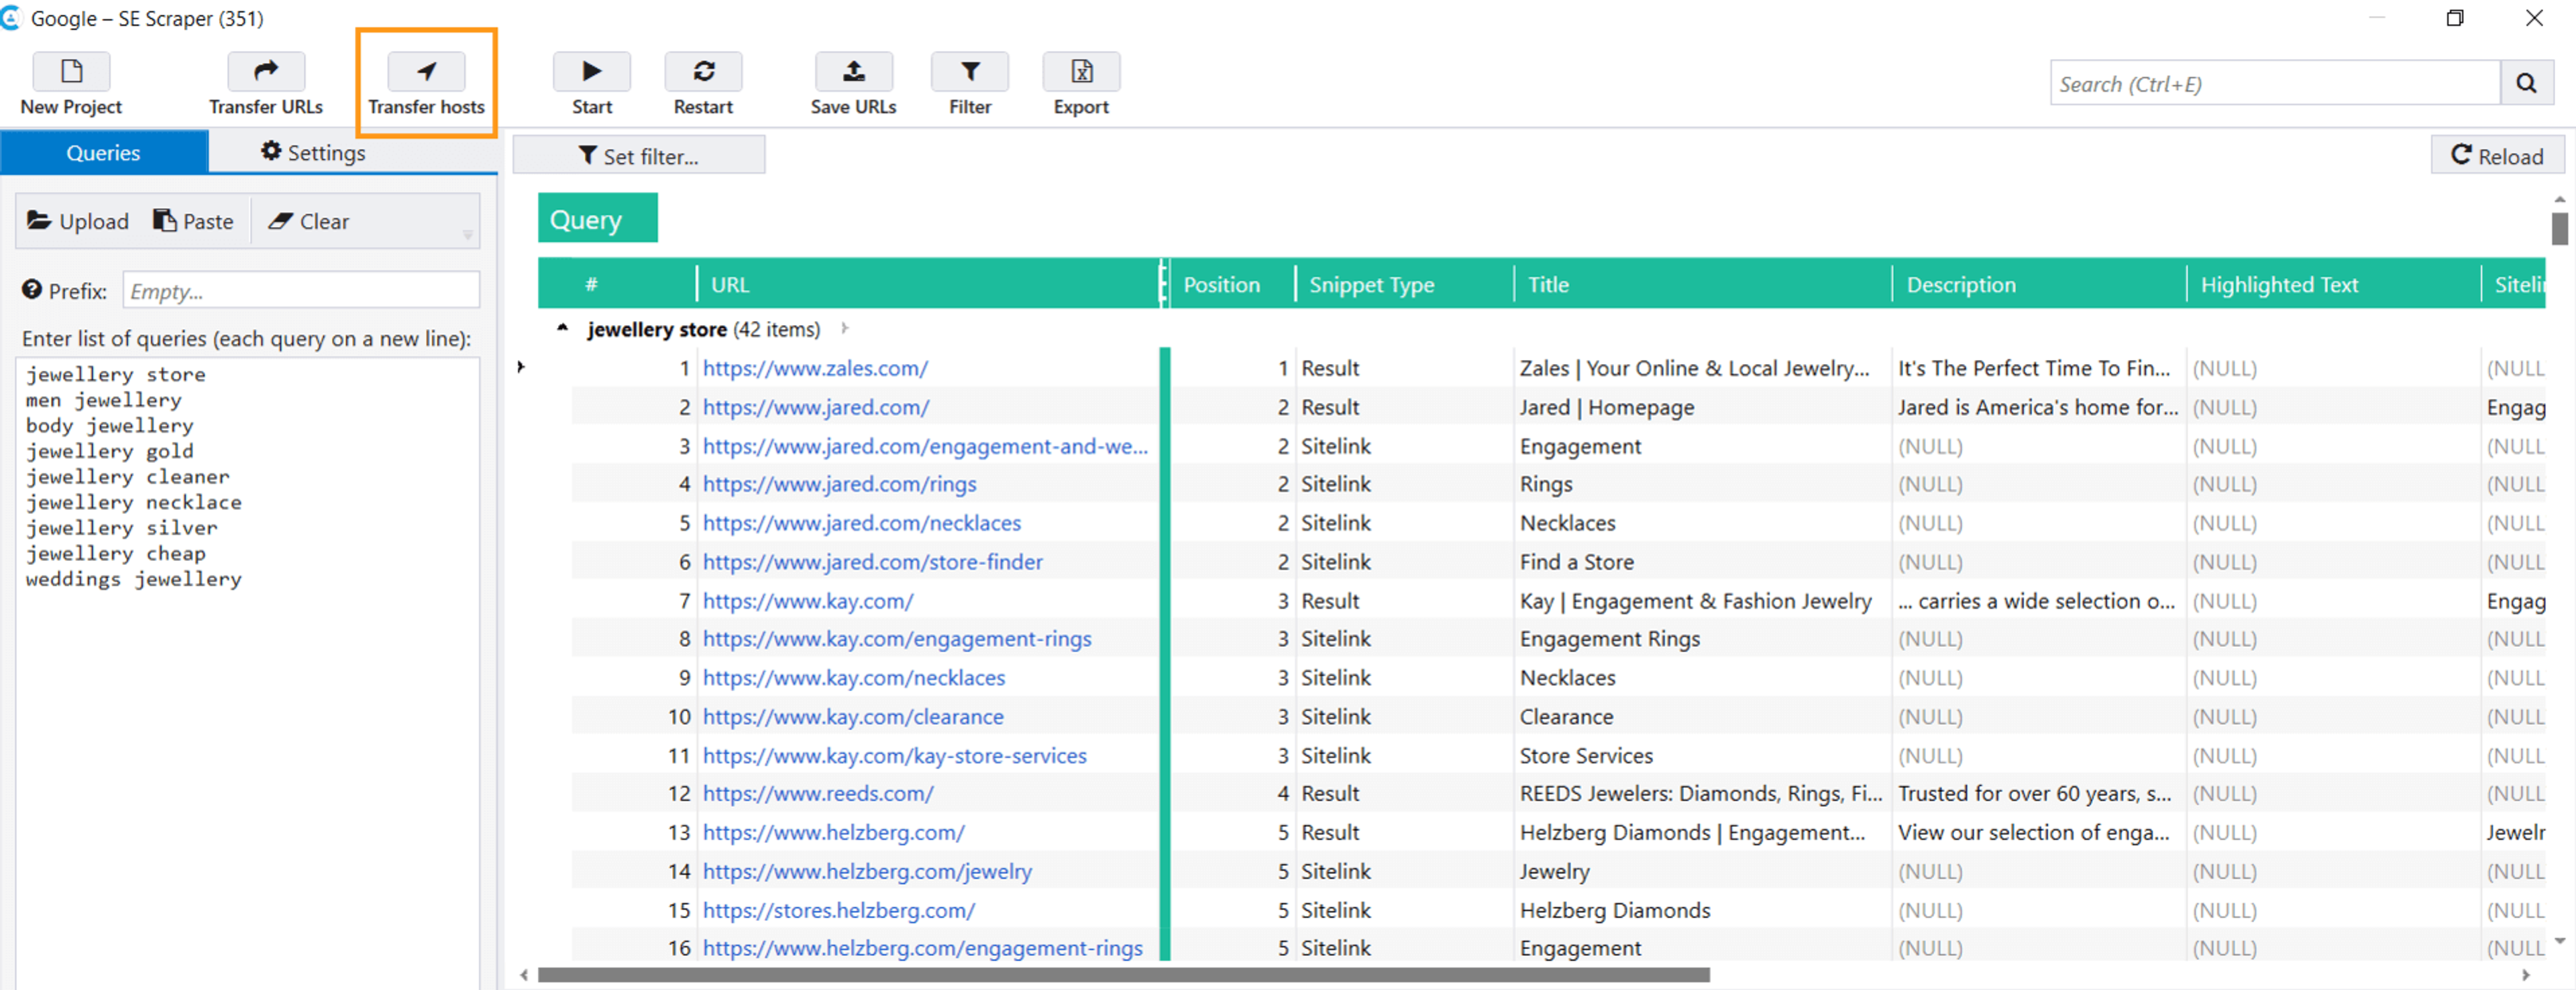Open the kay.com/kay-store-services link
This screenshot has height=990, width=2576.
(x=894, y=755)
